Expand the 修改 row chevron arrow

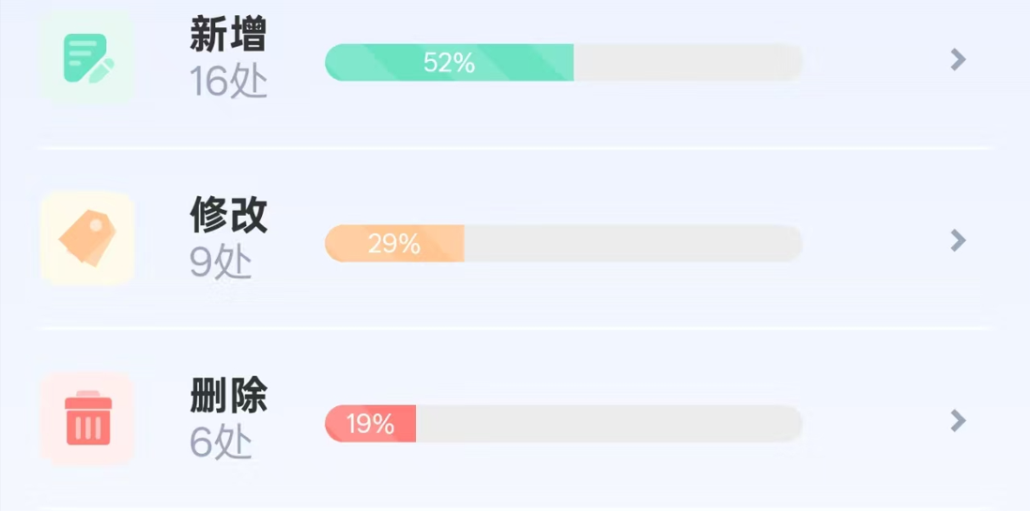[x=958, y=241]
